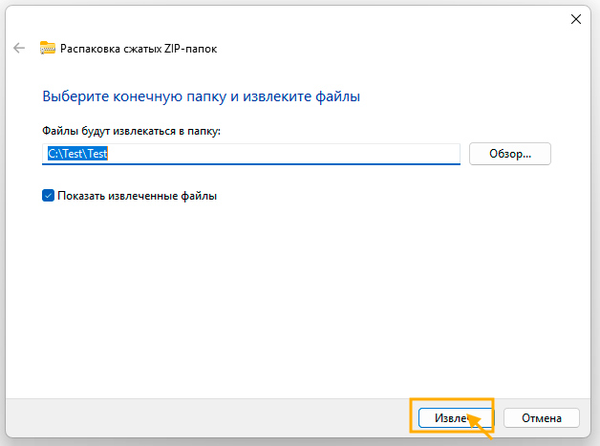Click empty space right of path text in field
This screenshot has width=600, height=446.
point(283,154)
